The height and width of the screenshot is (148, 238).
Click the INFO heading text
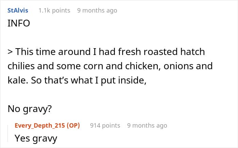pos(19,23)
